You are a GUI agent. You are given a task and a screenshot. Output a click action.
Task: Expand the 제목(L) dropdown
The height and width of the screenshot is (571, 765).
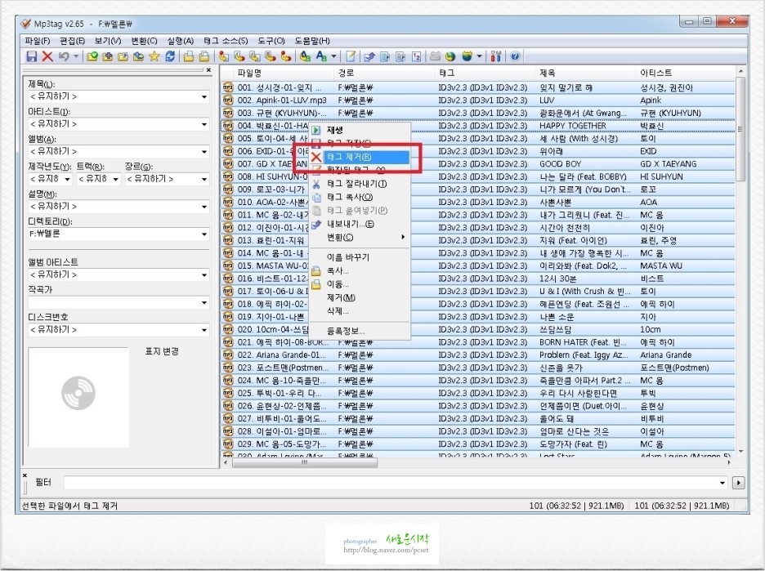pyautogui.click(x=204, y=97)
